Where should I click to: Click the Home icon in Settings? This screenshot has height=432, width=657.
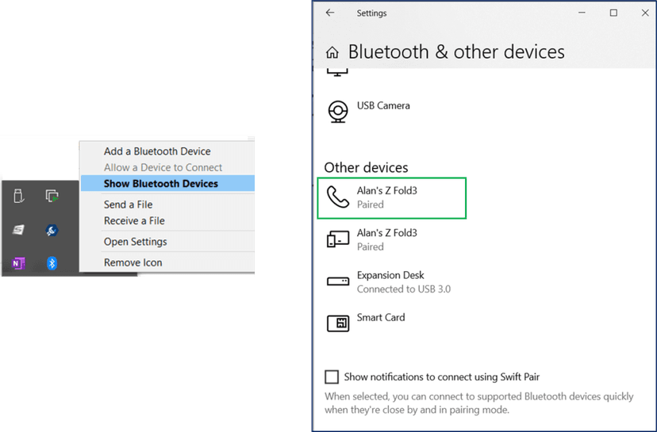click(x=332, y=53)
